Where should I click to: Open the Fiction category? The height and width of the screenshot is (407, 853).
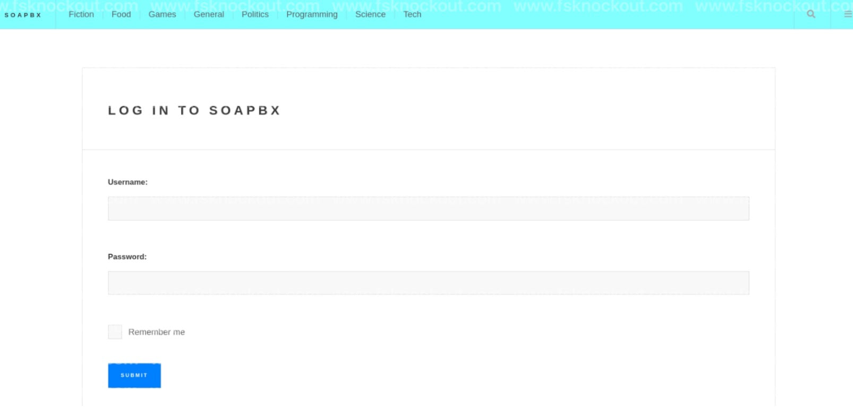(x=81, y=14)
